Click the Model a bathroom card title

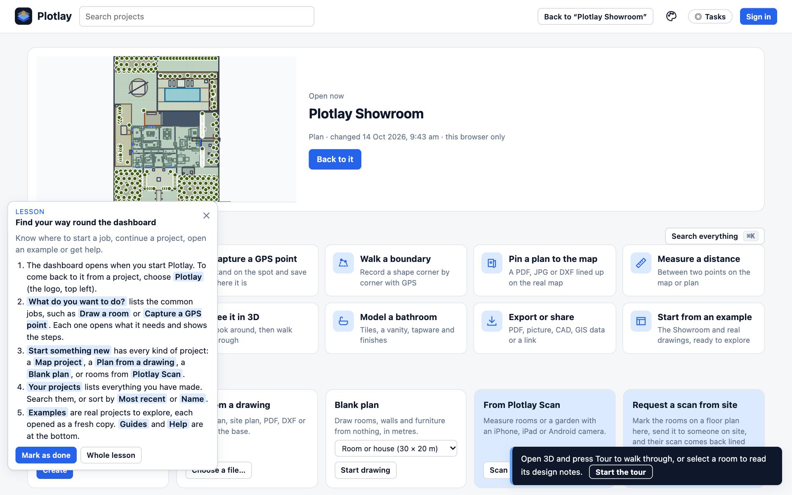[x=398, y=317]
